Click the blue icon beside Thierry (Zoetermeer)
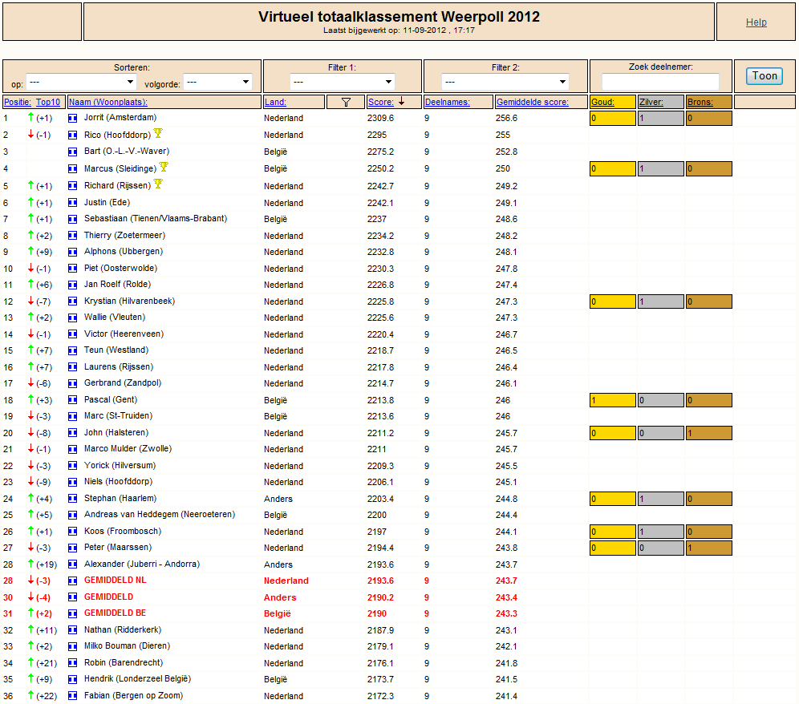 point(73,236)
